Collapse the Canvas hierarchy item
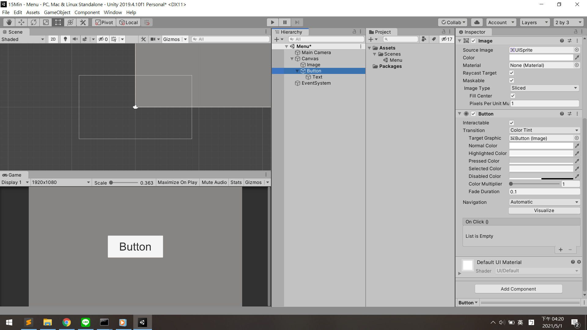Screen dimensions: 587x330 pyautogui.click(x=292, y=59)
